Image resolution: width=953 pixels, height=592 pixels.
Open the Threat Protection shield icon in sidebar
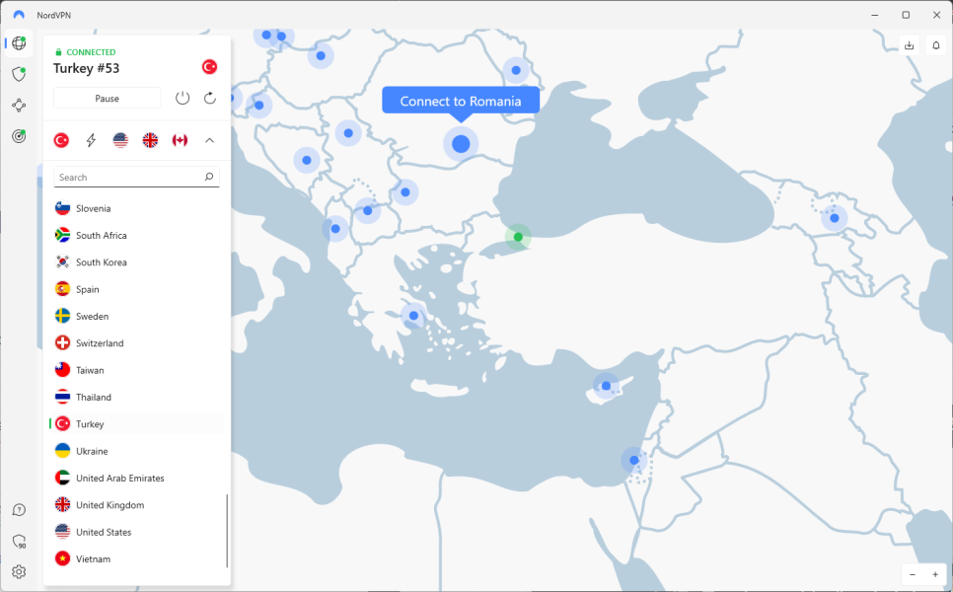coord(19,74)
